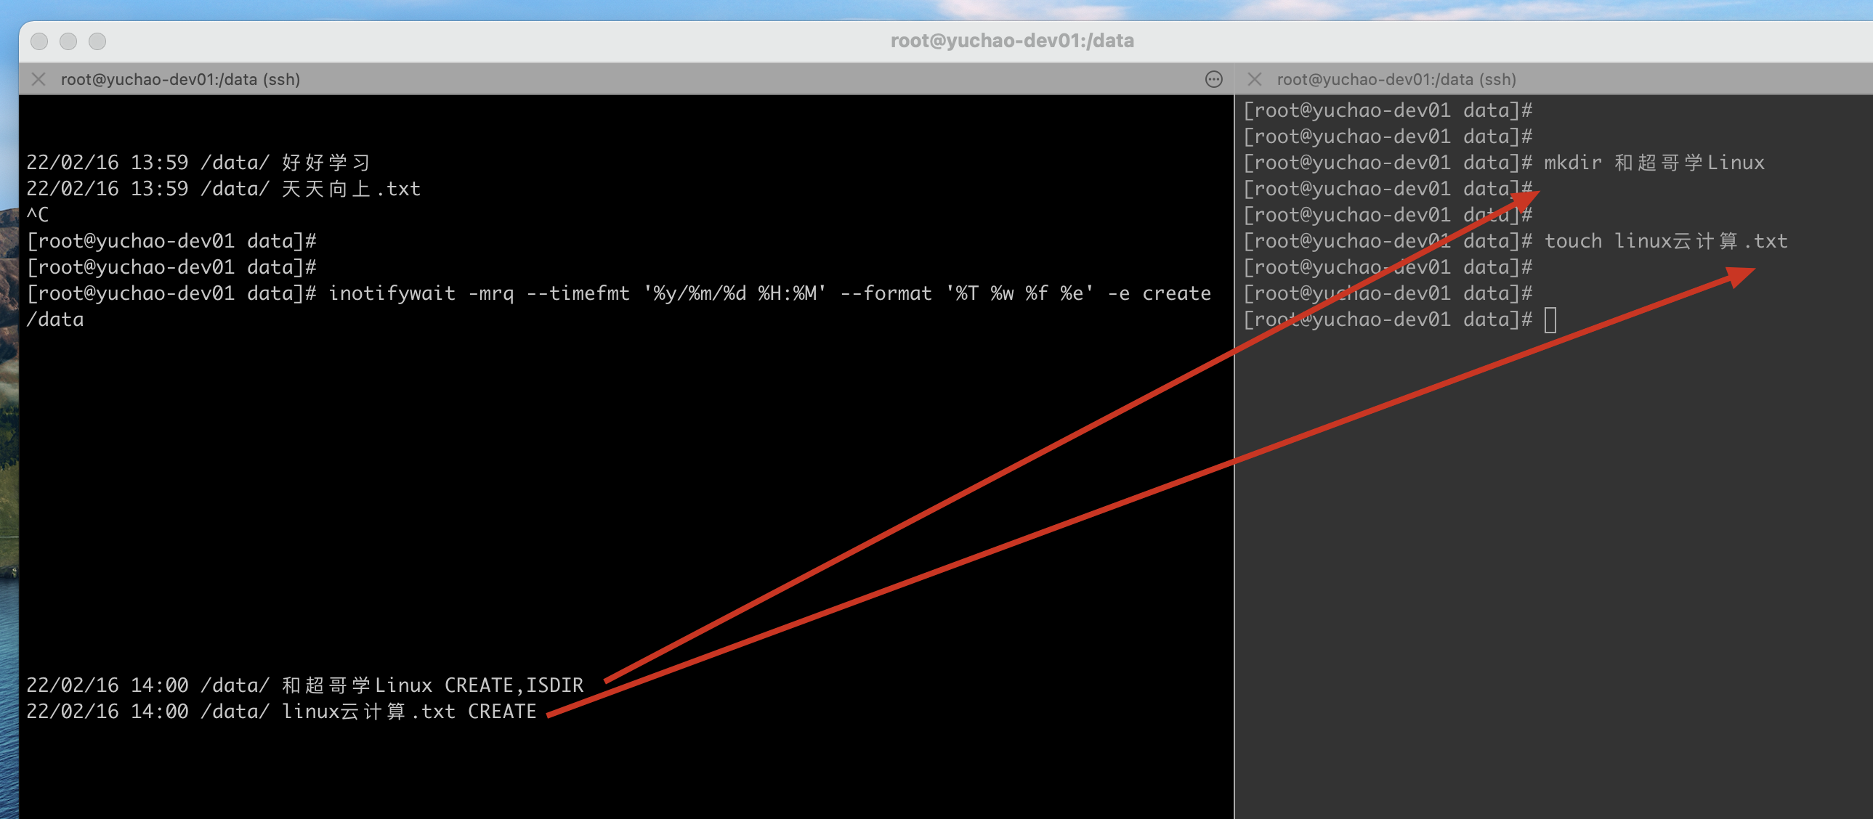
Task: Close the left ssh pane with its X
Action: click(39, 79)
